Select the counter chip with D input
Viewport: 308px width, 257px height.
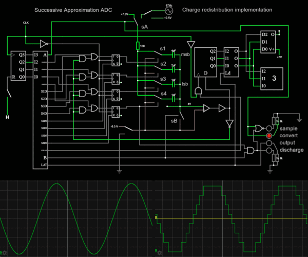[x=206, y=62]
